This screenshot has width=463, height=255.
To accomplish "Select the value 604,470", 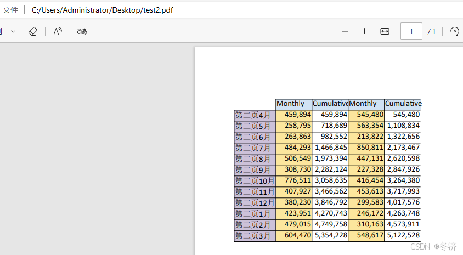I will (x=298, y=235).
